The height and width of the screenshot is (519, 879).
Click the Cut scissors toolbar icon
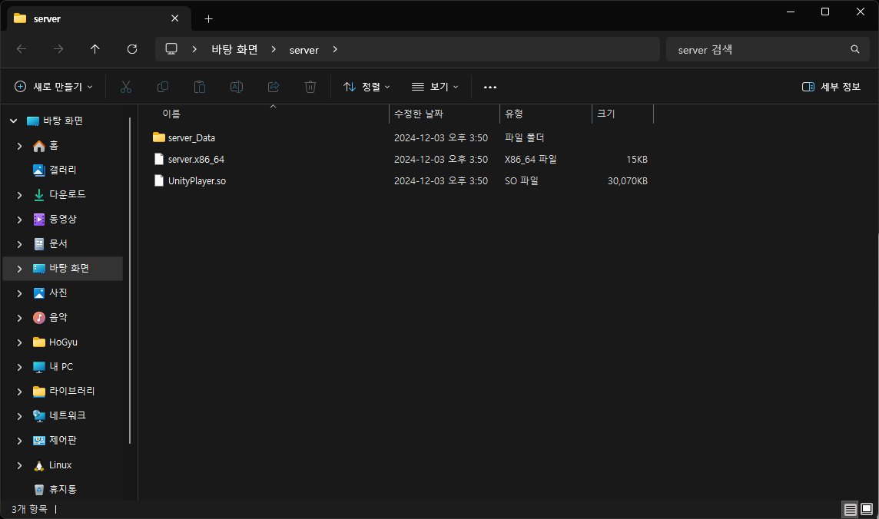(126, 87)
